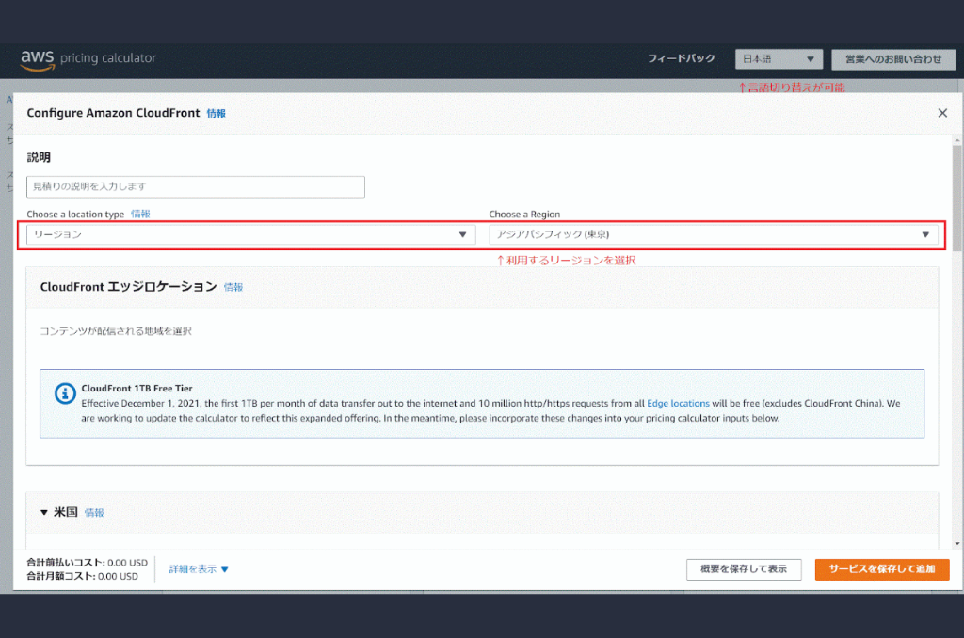Click the コンテンツが配信される地域を選択 text
Image resolution: width=964 pixels, height=638 pixels.
116,330
